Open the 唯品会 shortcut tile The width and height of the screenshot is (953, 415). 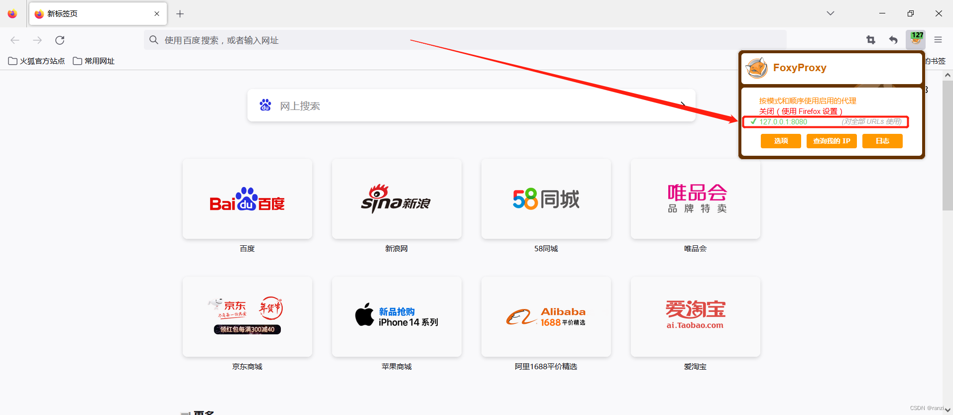696,199
